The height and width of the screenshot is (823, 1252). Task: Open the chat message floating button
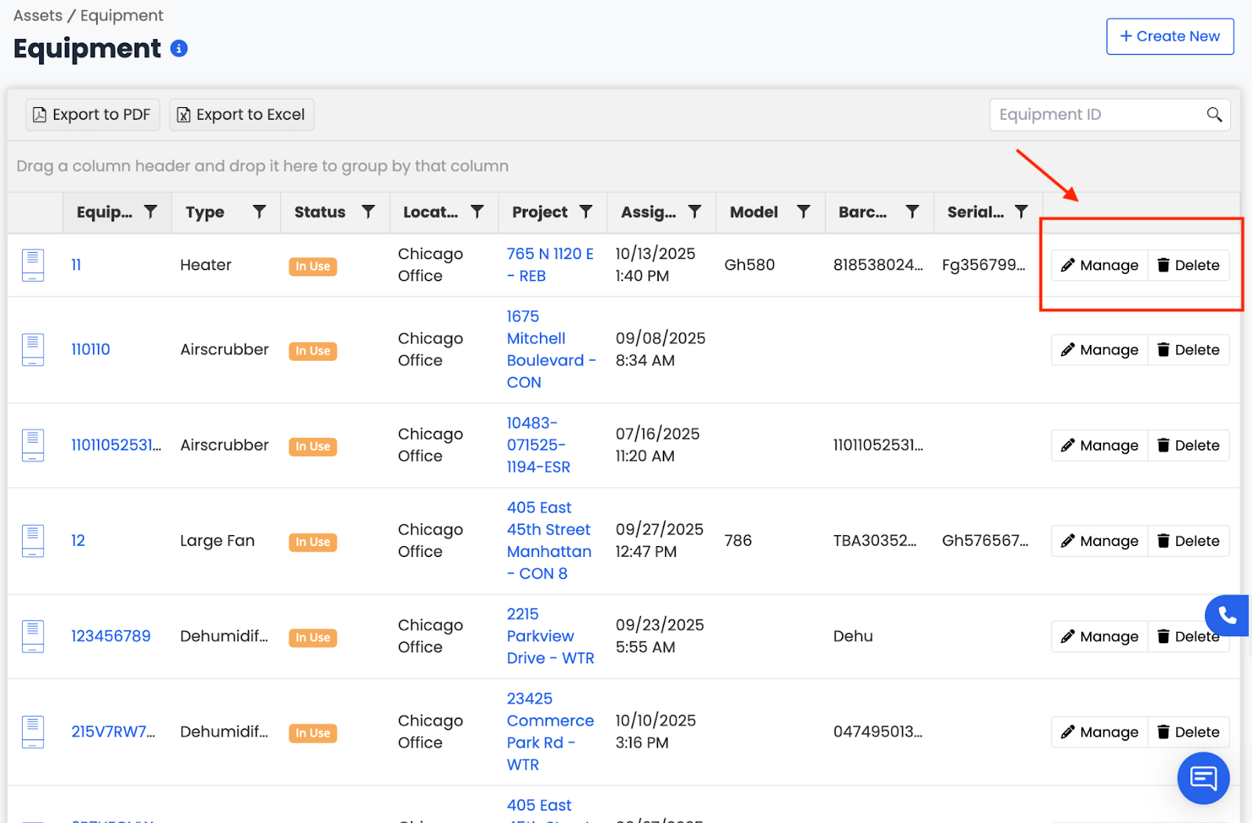pyautogui.click(x=1203, y=778)
